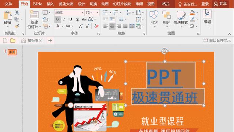
Task: Apply bulleted list
Action: pyautogui.click(x=106, y=12)
